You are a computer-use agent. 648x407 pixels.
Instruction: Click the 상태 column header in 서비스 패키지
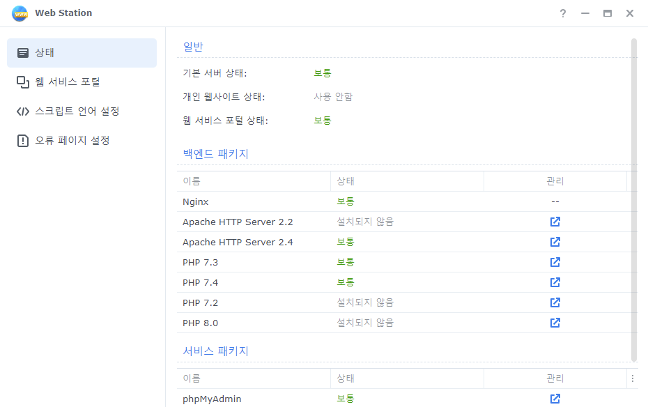click(x=407, y=378)
